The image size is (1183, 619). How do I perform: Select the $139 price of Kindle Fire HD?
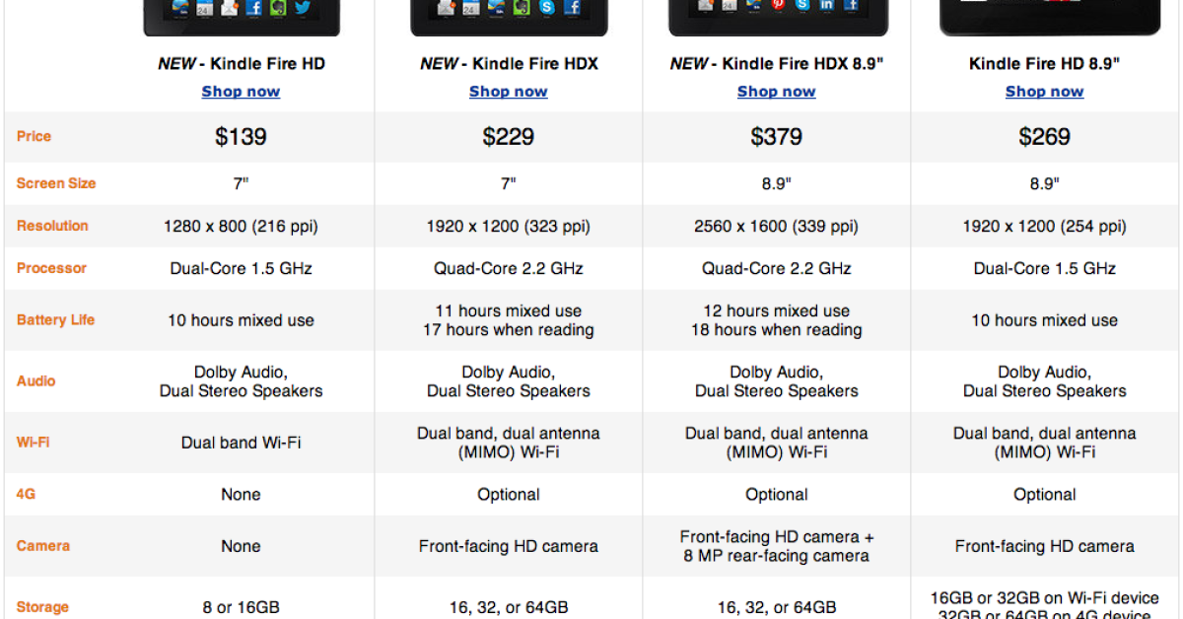pyautogui.click(x=241, y=137)
